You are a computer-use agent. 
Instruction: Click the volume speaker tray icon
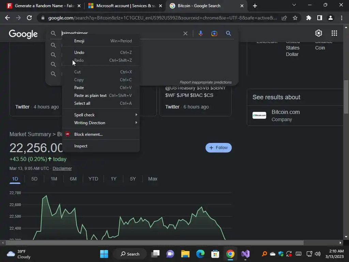(318, 254)
